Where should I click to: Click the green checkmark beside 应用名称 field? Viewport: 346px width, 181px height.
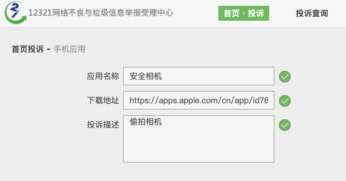pos(284,77)
